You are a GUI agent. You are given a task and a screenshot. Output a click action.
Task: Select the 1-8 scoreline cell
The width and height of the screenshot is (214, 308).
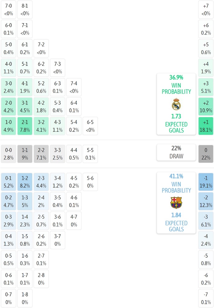coord(25,298)
